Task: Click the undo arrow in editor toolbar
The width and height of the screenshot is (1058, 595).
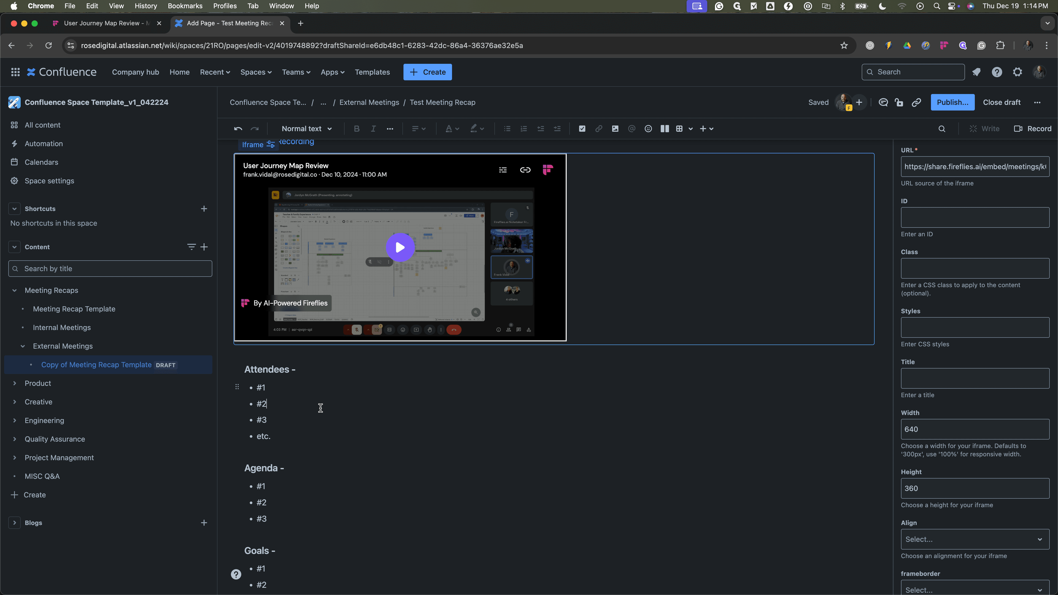Action: click(x=238, y=129)
